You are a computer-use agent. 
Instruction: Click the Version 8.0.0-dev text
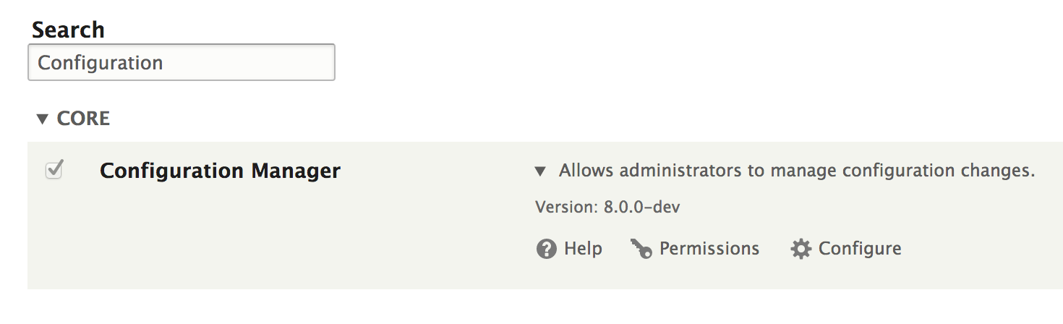click(x=607, y=208)
